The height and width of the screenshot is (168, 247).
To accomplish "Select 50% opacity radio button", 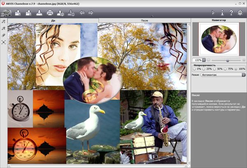I will coord(215,69).
